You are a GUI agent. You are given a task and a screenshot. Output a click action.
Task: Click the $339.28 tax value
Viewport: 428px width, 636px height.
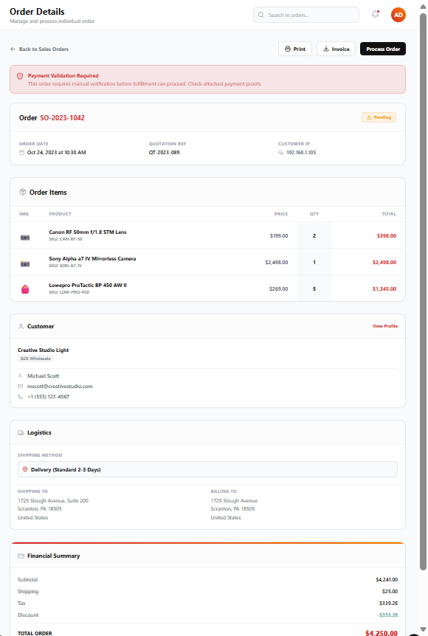click(388, 603)
